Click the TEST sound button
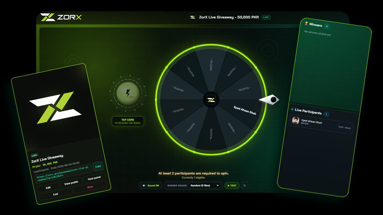 coord(232,185)
